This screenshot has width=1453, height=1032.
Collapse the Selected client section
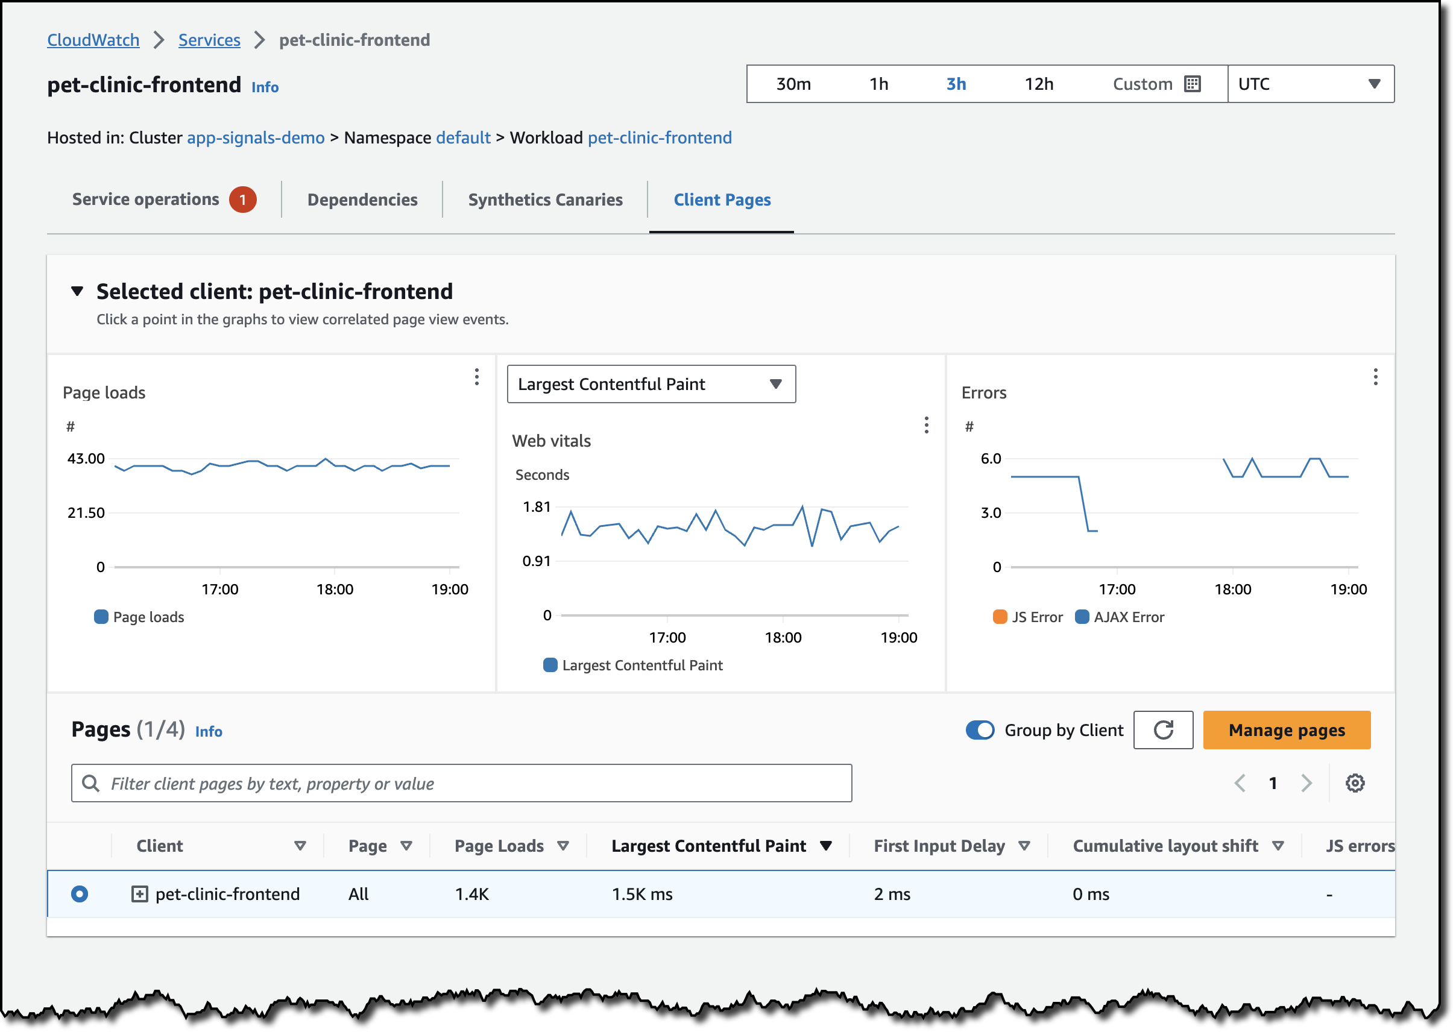tap(77, 291)
